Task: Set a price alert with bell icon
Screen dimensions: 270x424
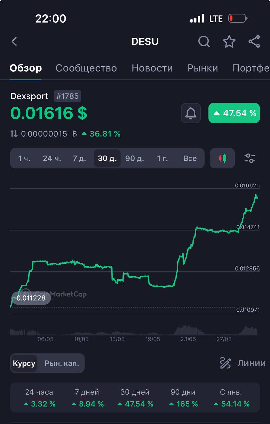Action: (x=191, y=113)
